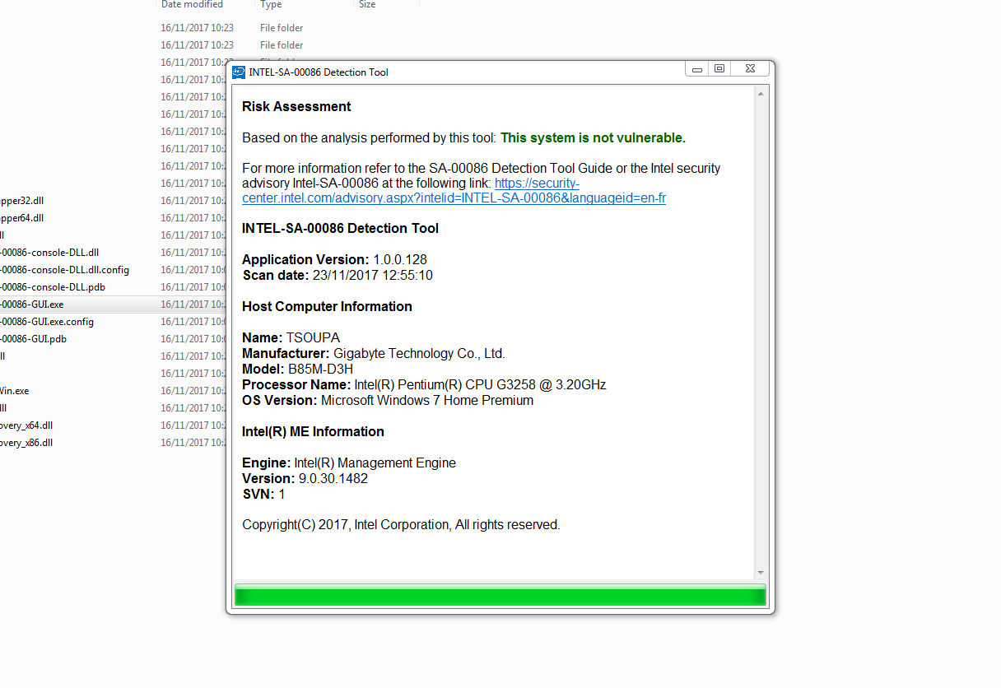Click the Intel(R) ME Information heading
Screen dimensions: 1001x688
pos(313,431)
